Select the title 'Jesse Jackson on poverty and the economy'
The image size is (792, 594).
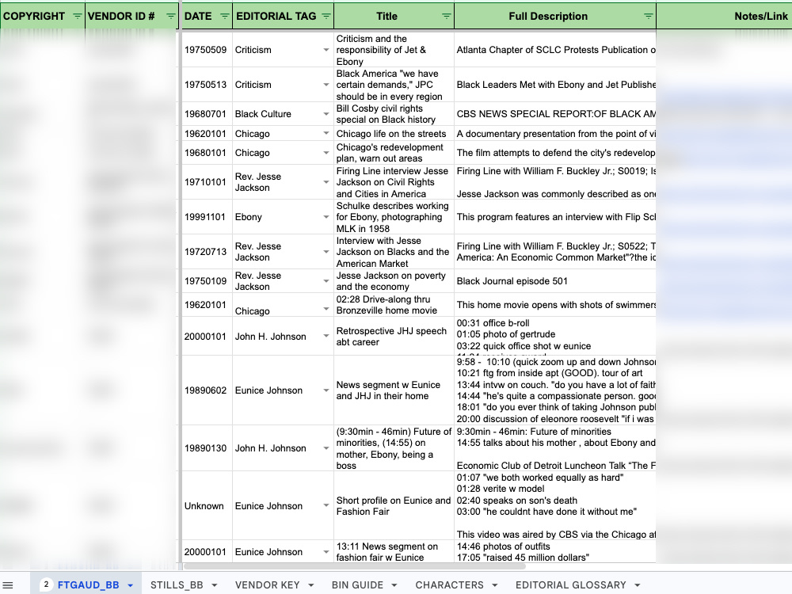[x=394, y=281]
